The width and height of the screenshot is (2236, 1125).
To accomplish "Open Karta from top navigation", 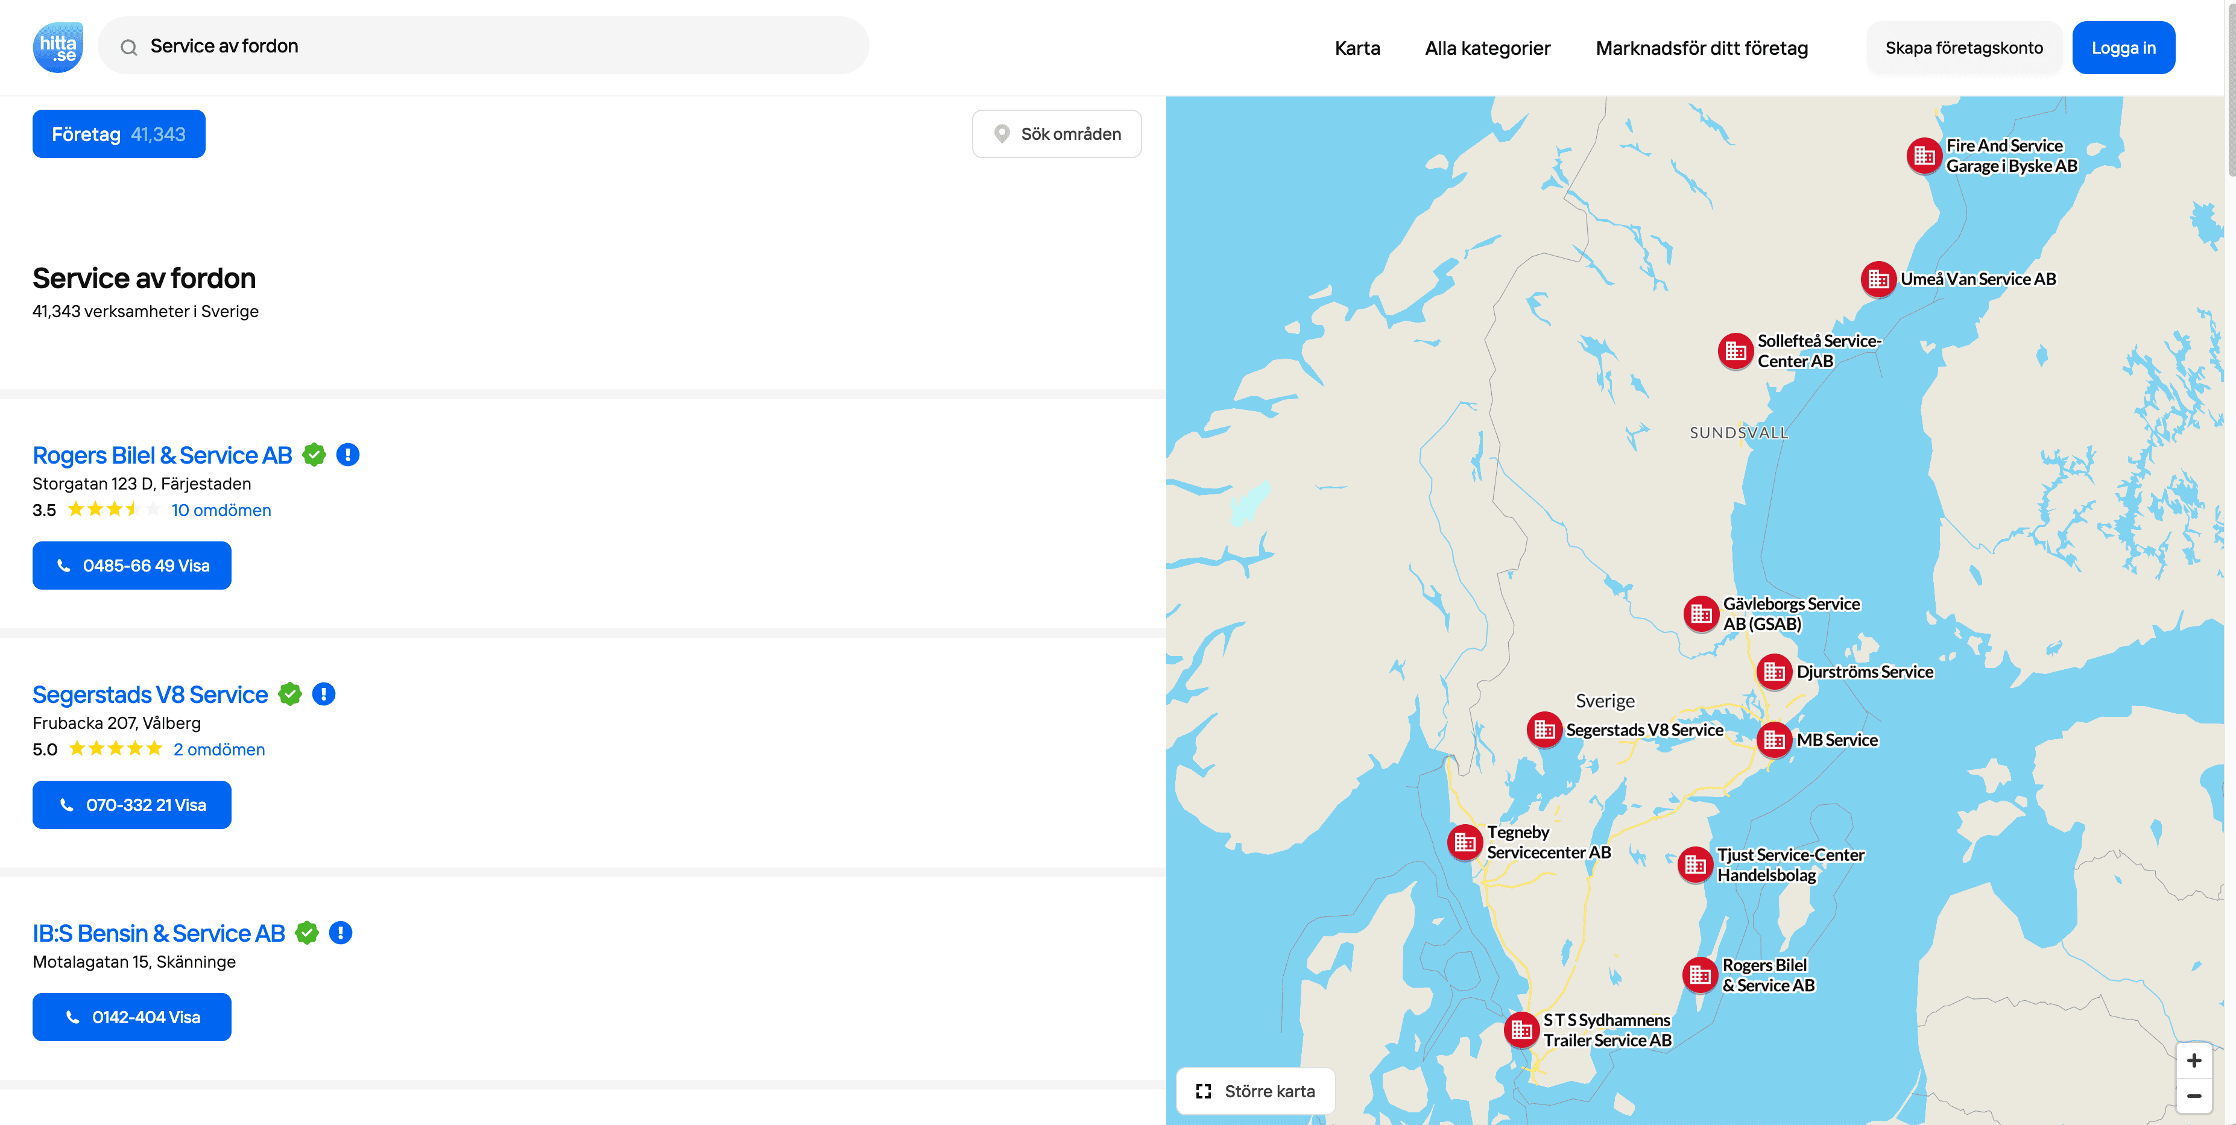I will coord(1357,48).
